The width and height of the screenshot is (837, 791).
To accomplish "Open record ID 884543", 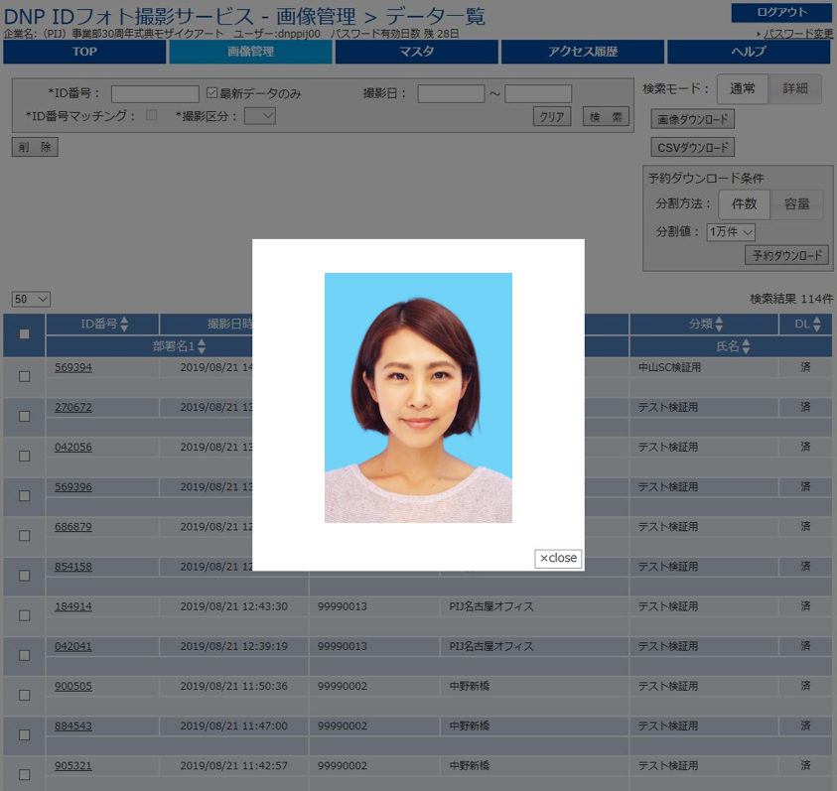I will [x=73, y=725].
